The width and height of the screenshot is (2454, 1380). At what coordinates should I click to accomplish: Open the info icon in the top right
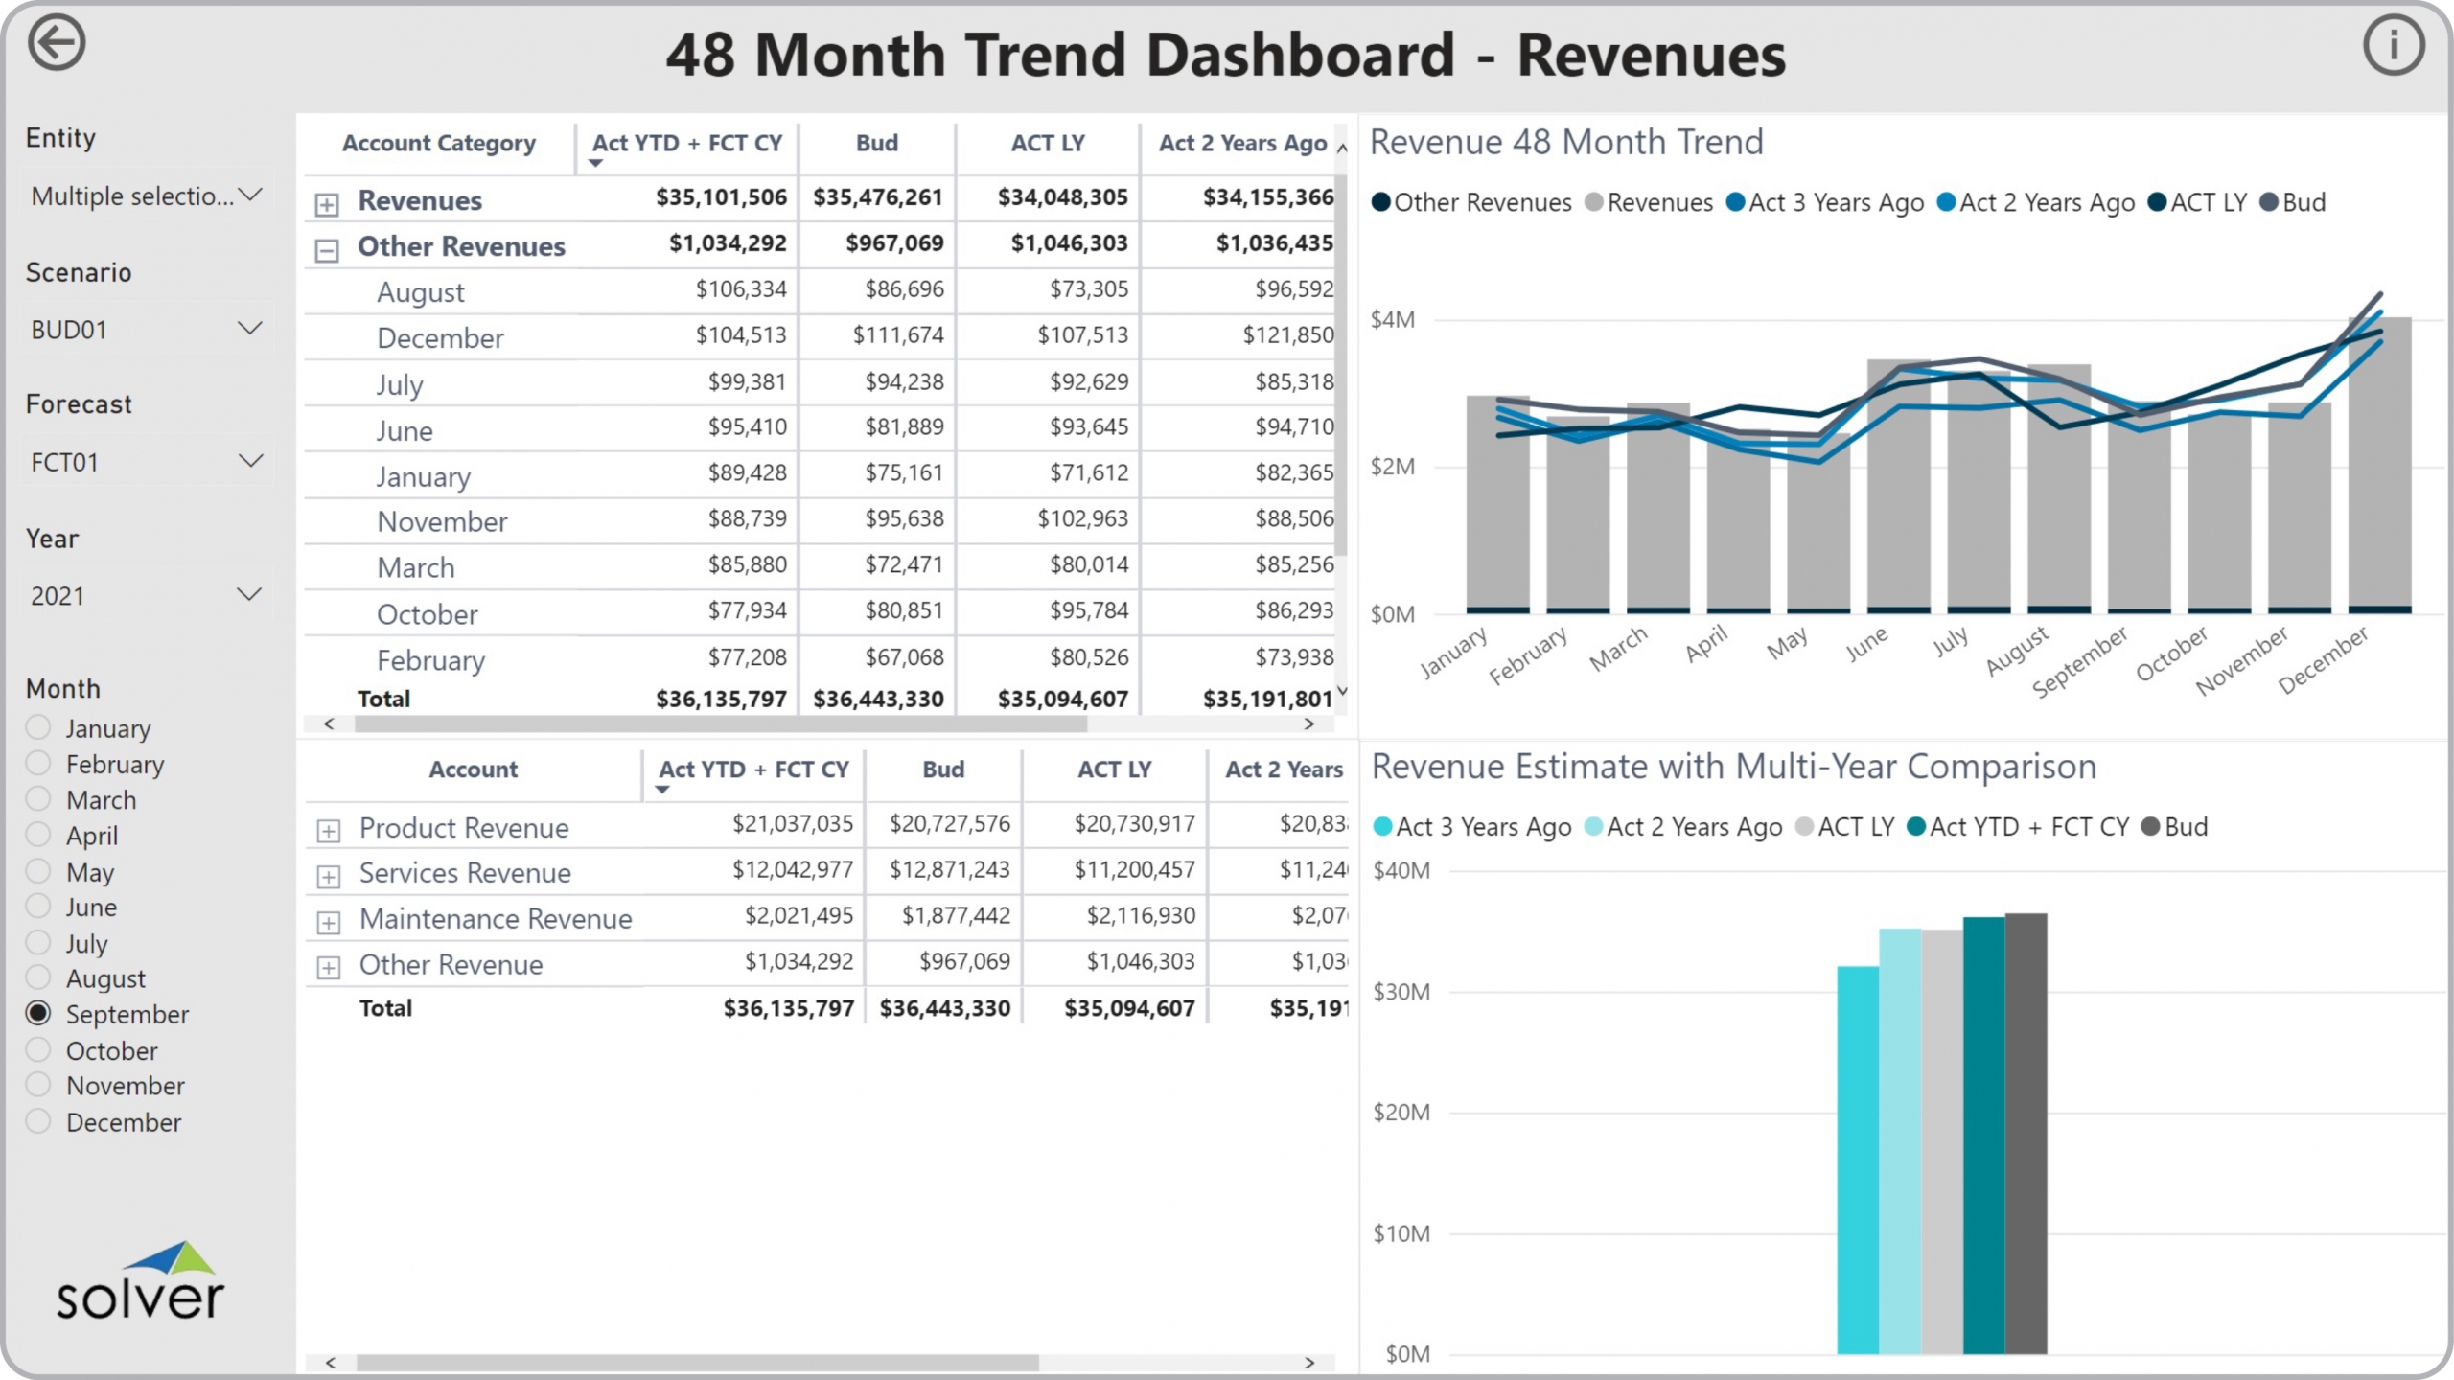(2393, 45)
